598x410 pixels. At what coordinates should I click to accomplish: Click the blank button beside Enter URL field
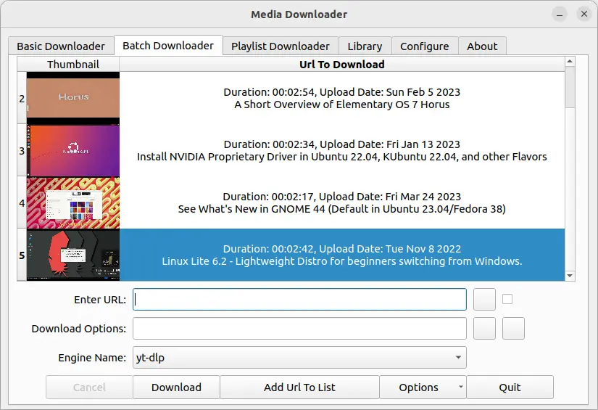[484, 299]
